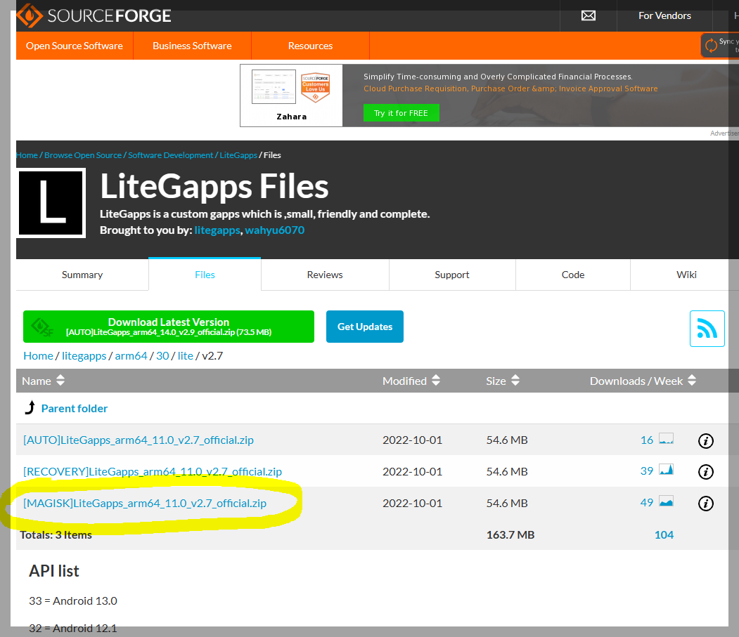The image size is (739, 637).
Task: Open the Business Software menu
Action: tap(192, 46)
